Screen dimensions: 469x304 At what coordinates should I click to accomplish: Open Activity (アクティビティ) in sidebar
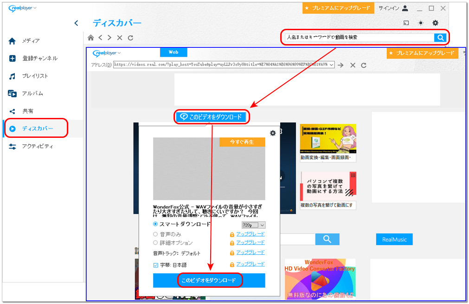click(31, 146)
